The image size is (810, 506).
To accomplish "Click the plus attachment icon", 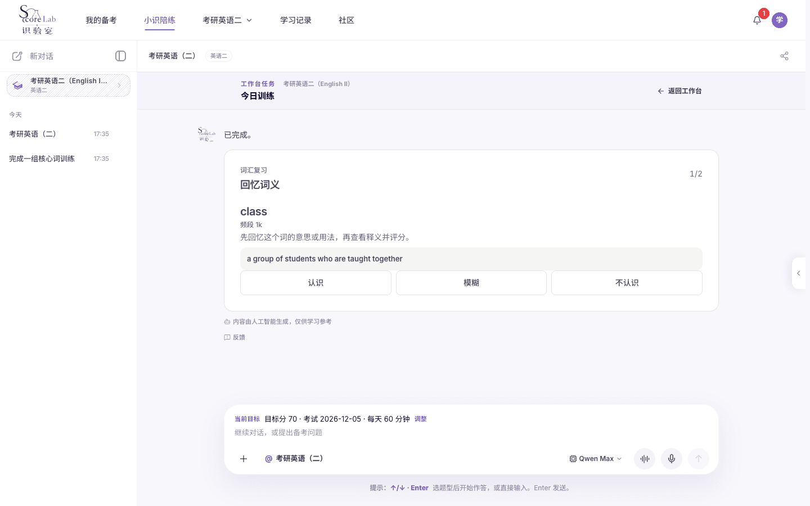I will (244, 459).
